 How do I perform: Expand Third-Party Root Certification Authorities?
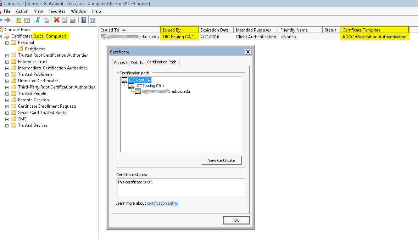click(7, 87)
